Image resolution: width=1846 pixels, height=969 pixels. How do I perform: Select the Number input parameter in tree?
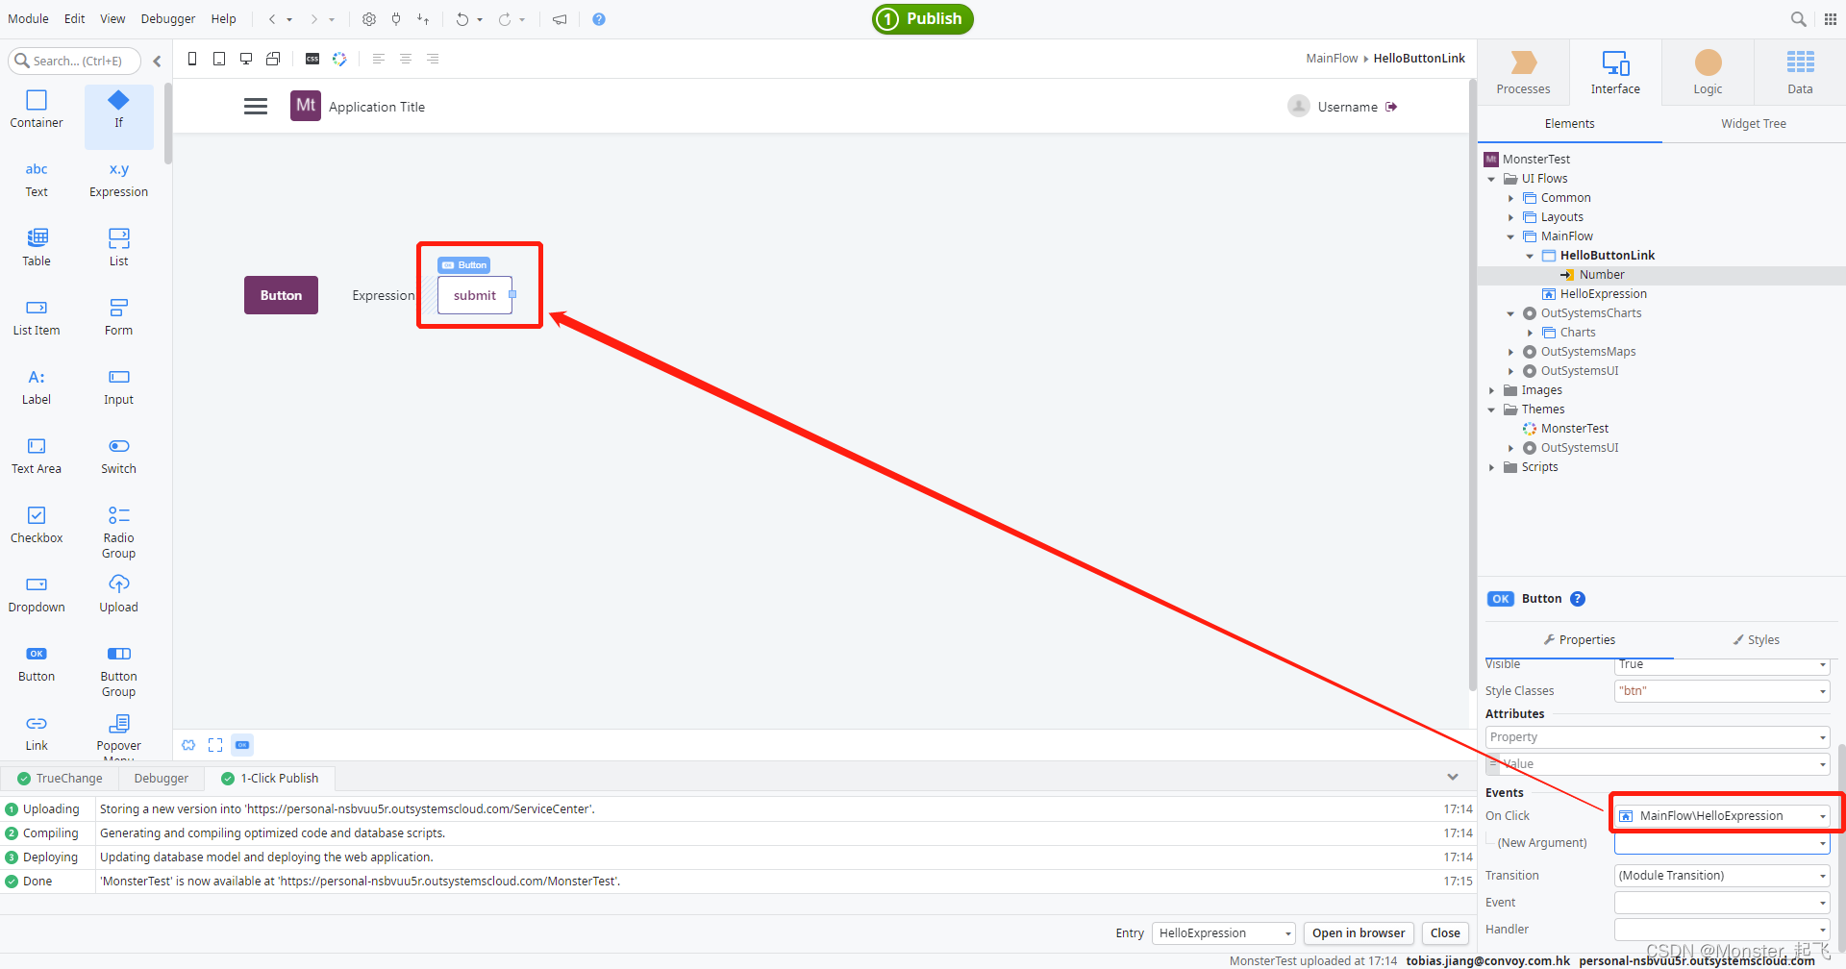pos(1601,275)
